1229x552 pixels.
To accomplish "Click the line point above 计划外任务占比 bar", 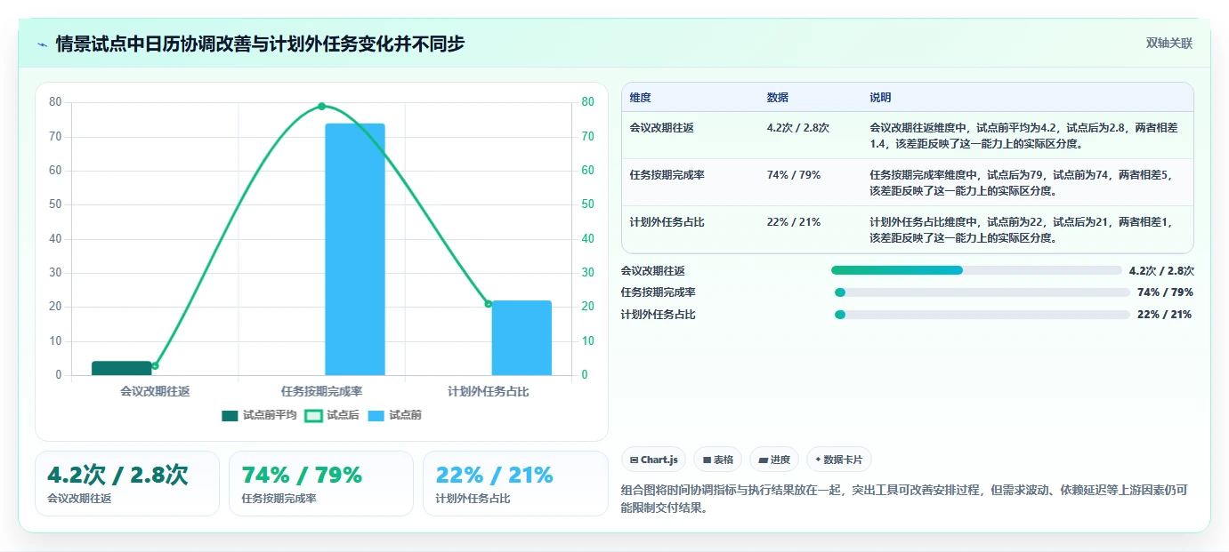I will [489, 304].
